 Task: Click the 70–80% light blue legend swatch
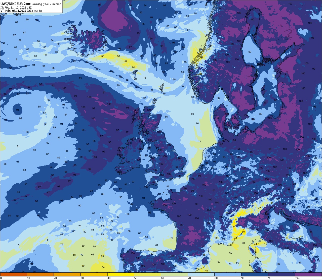click(201, 274)
